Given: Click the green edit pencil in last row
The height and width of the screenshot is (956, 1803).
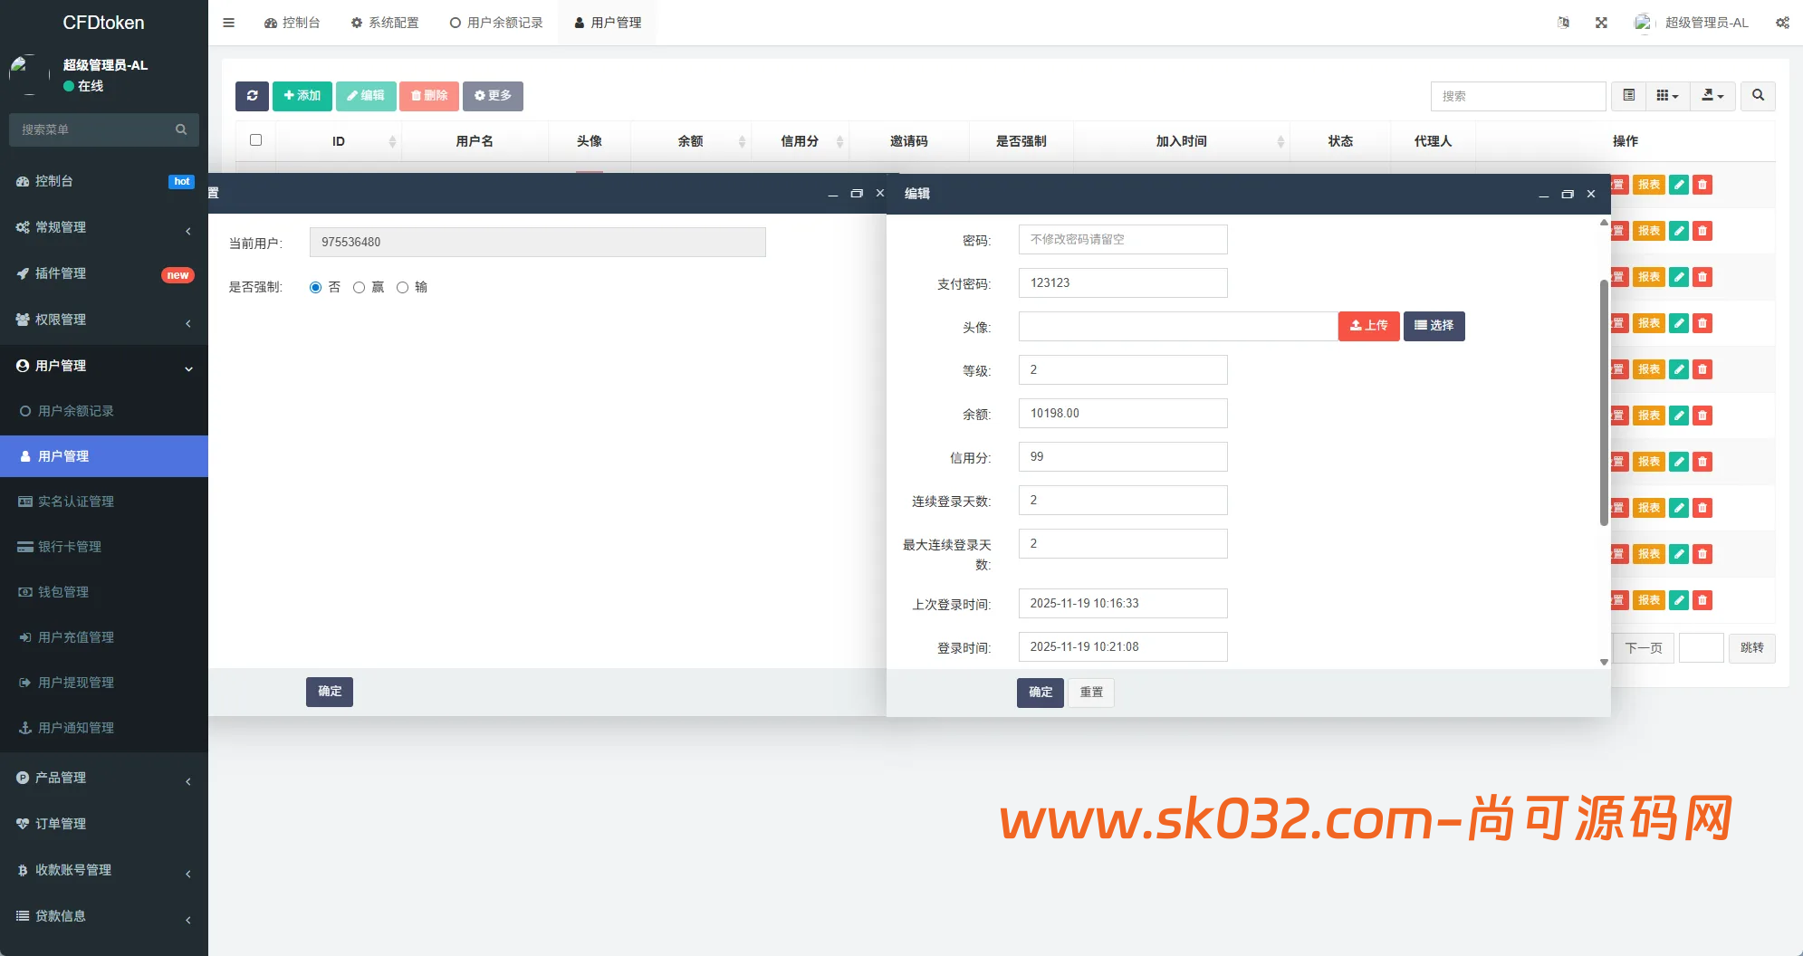Looking at the screenshot, I should tap(1679, 600).
